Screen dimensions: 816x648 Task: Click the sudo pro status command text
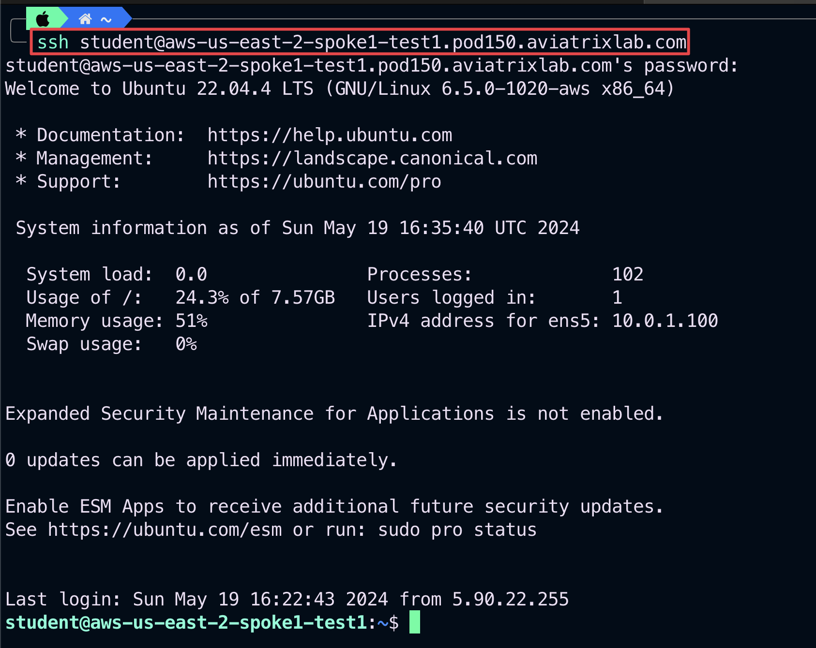click(457, 530)
